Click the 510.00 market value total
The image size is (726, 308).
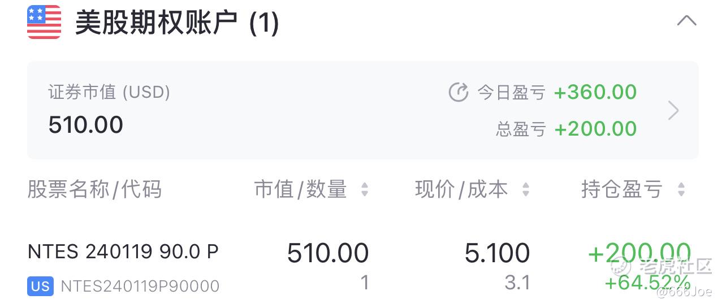click(x=86, y=125)
